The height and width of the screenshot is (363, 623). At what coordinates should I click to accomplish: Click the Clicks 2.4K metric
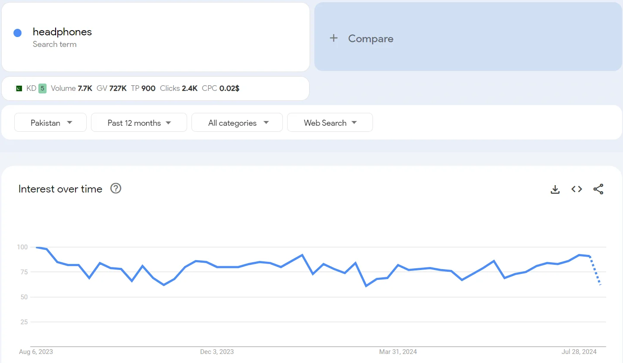coord(178,88)
